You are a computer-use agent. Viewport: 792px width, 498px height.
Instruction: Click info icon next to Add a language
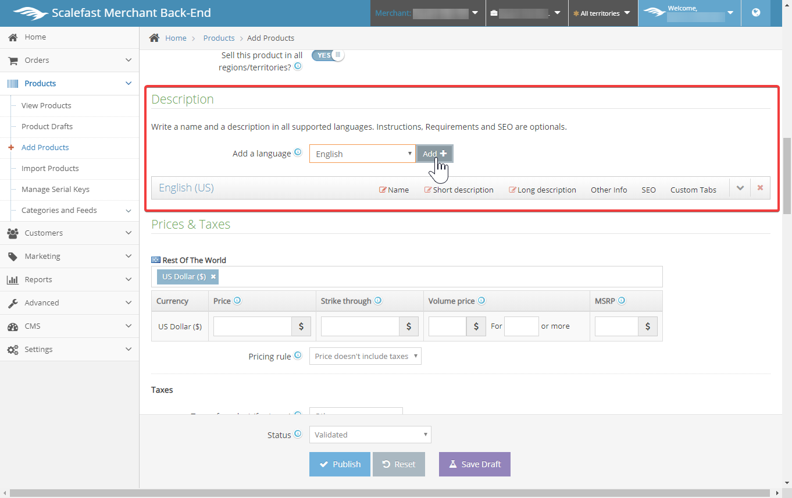click(x=298, y=152)
